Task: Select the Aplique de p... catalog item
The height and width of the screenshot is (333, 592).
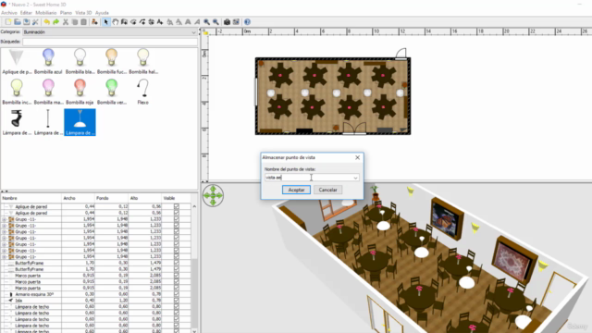Action: coord(17,61)
